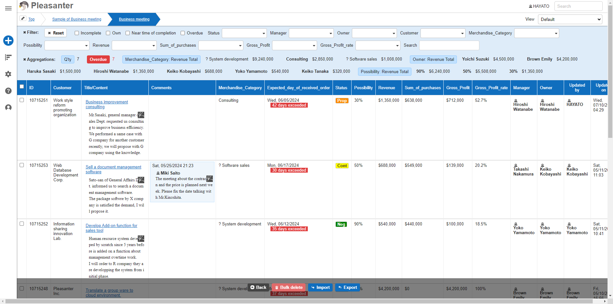Toggle the Incomplete filter checkbox
The width and height of the screenshot is (613, 304).
pos(77,33)
